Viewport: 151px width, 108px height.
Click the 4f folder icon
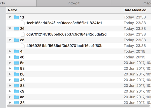(x=17, y=51)
